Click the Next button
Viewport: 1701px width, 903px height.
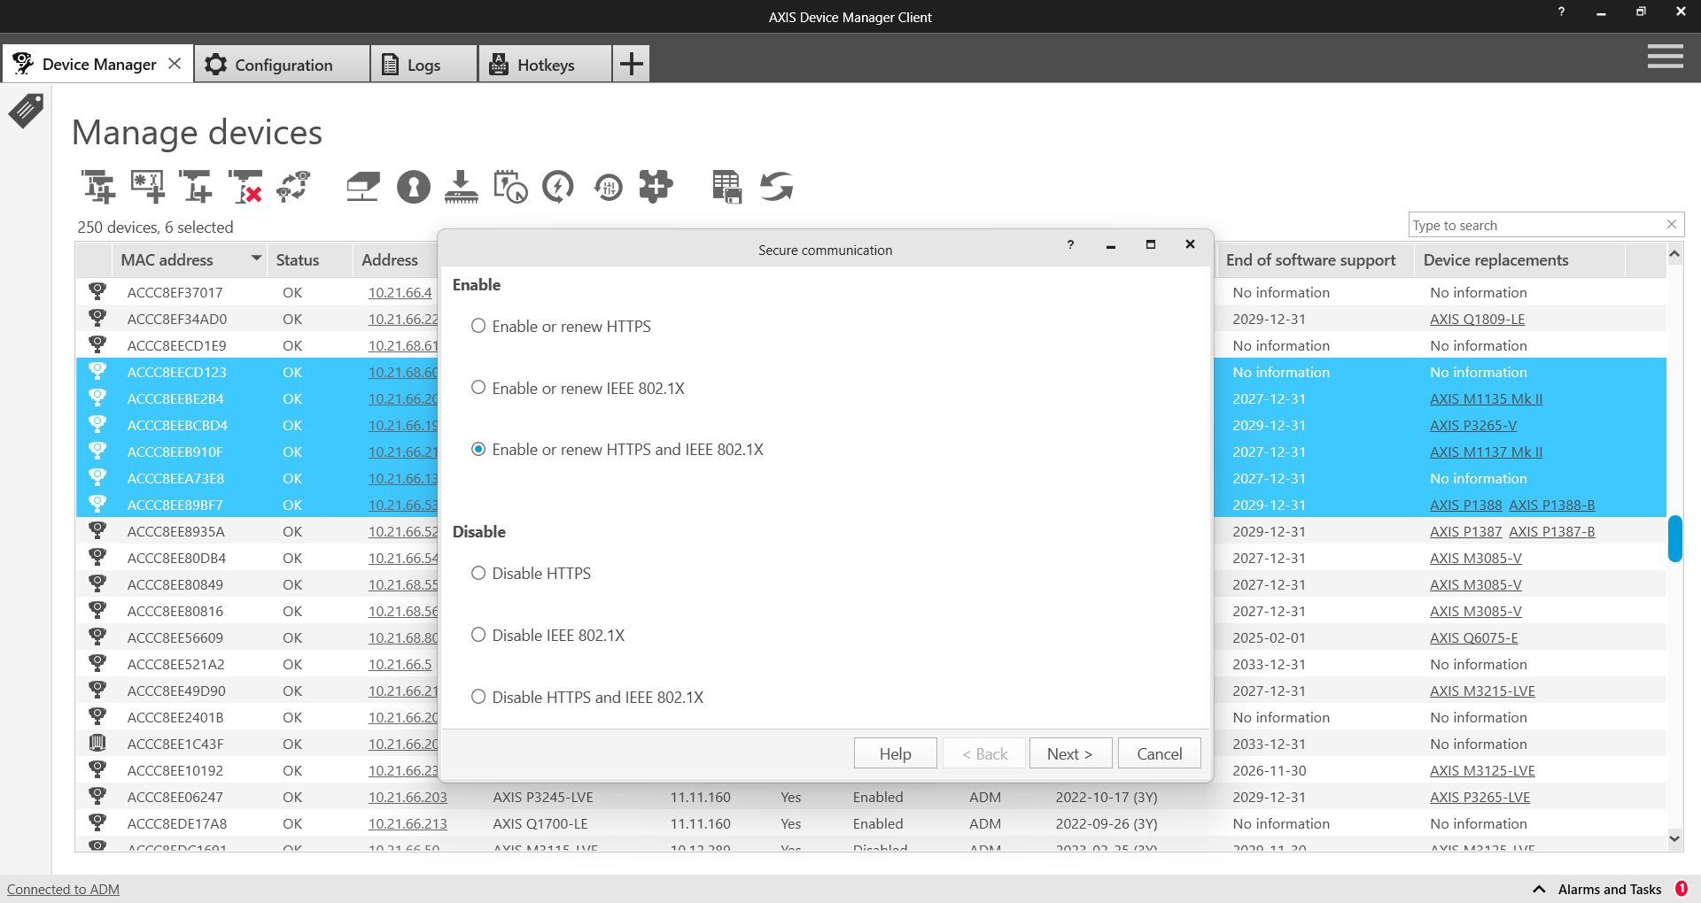[1069, 753]
